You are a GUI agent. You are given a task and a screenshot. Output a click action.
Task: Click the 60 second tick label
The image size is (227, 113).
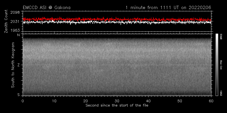coord(211,101)
